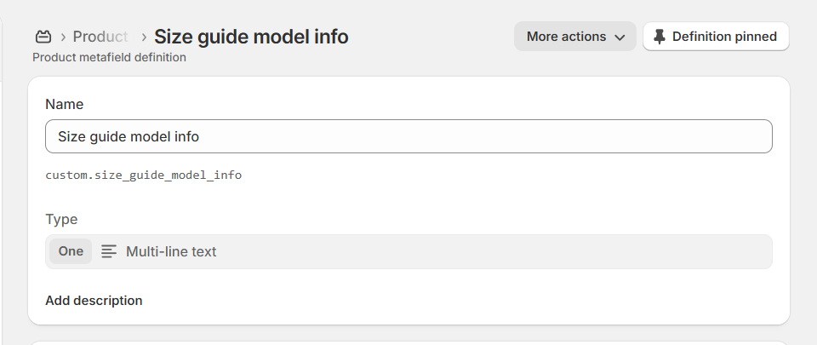Image resolution: width=817 pixels, height=345 pixels.
Task: Click the custom.size_guide_model_info key text
Action: [x=143, y=175]
